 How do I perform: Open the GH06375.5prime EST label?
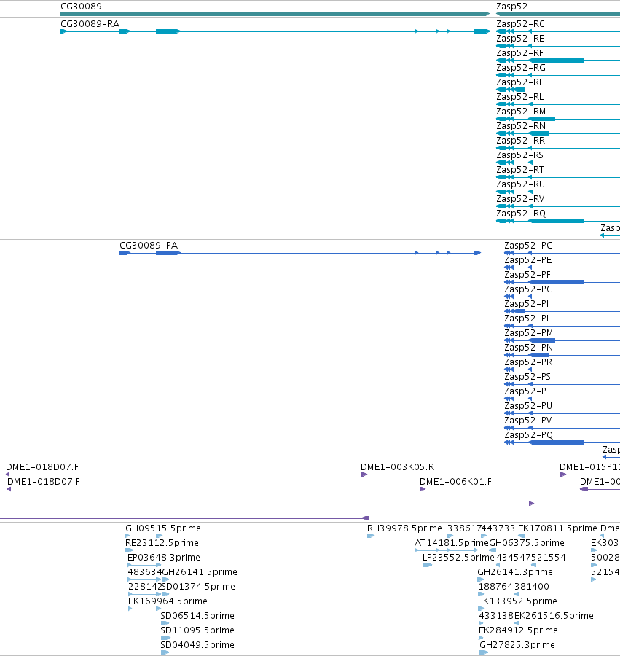tap(527, 544)
